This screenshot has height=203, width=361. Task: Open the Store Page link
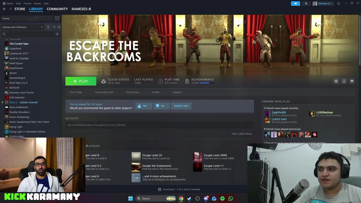pyautogui.click(x=76, y=92)
